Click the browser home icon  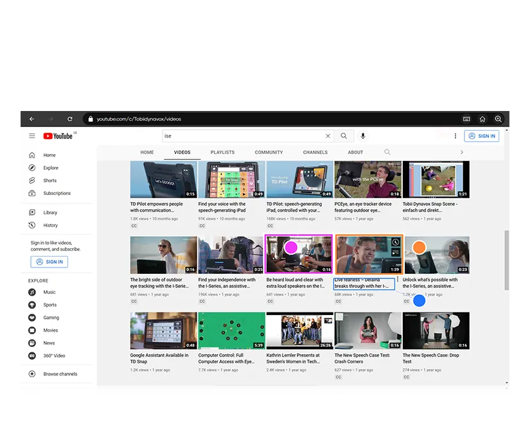(482, 119)
